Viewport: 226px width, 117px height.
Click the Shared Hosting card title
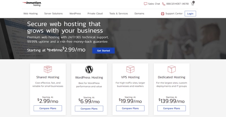click(x=48, y=77)
